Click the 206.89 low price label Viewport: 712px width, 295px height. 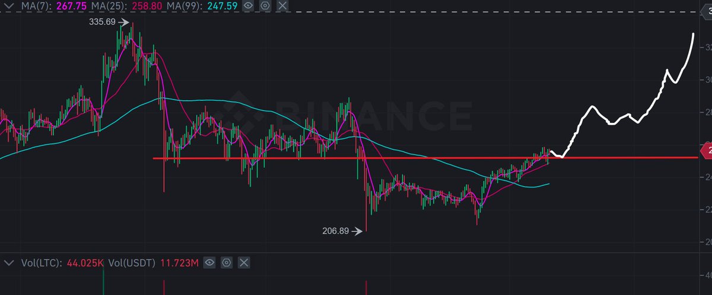(x=335, y=231)
